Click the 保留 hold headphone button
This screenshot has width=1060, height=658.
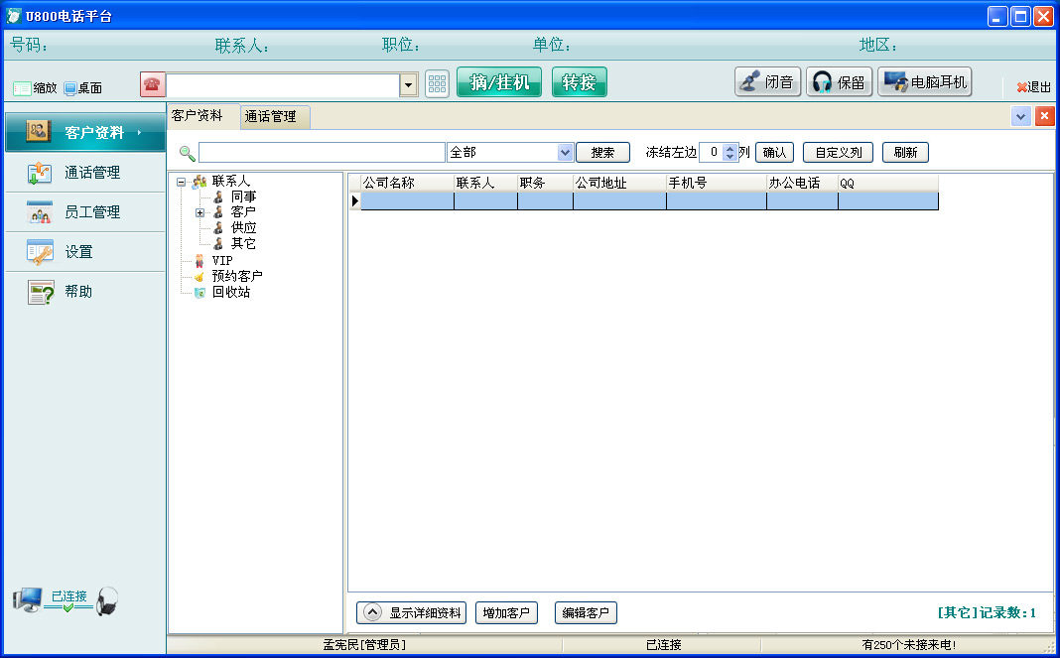click(839, 81)
